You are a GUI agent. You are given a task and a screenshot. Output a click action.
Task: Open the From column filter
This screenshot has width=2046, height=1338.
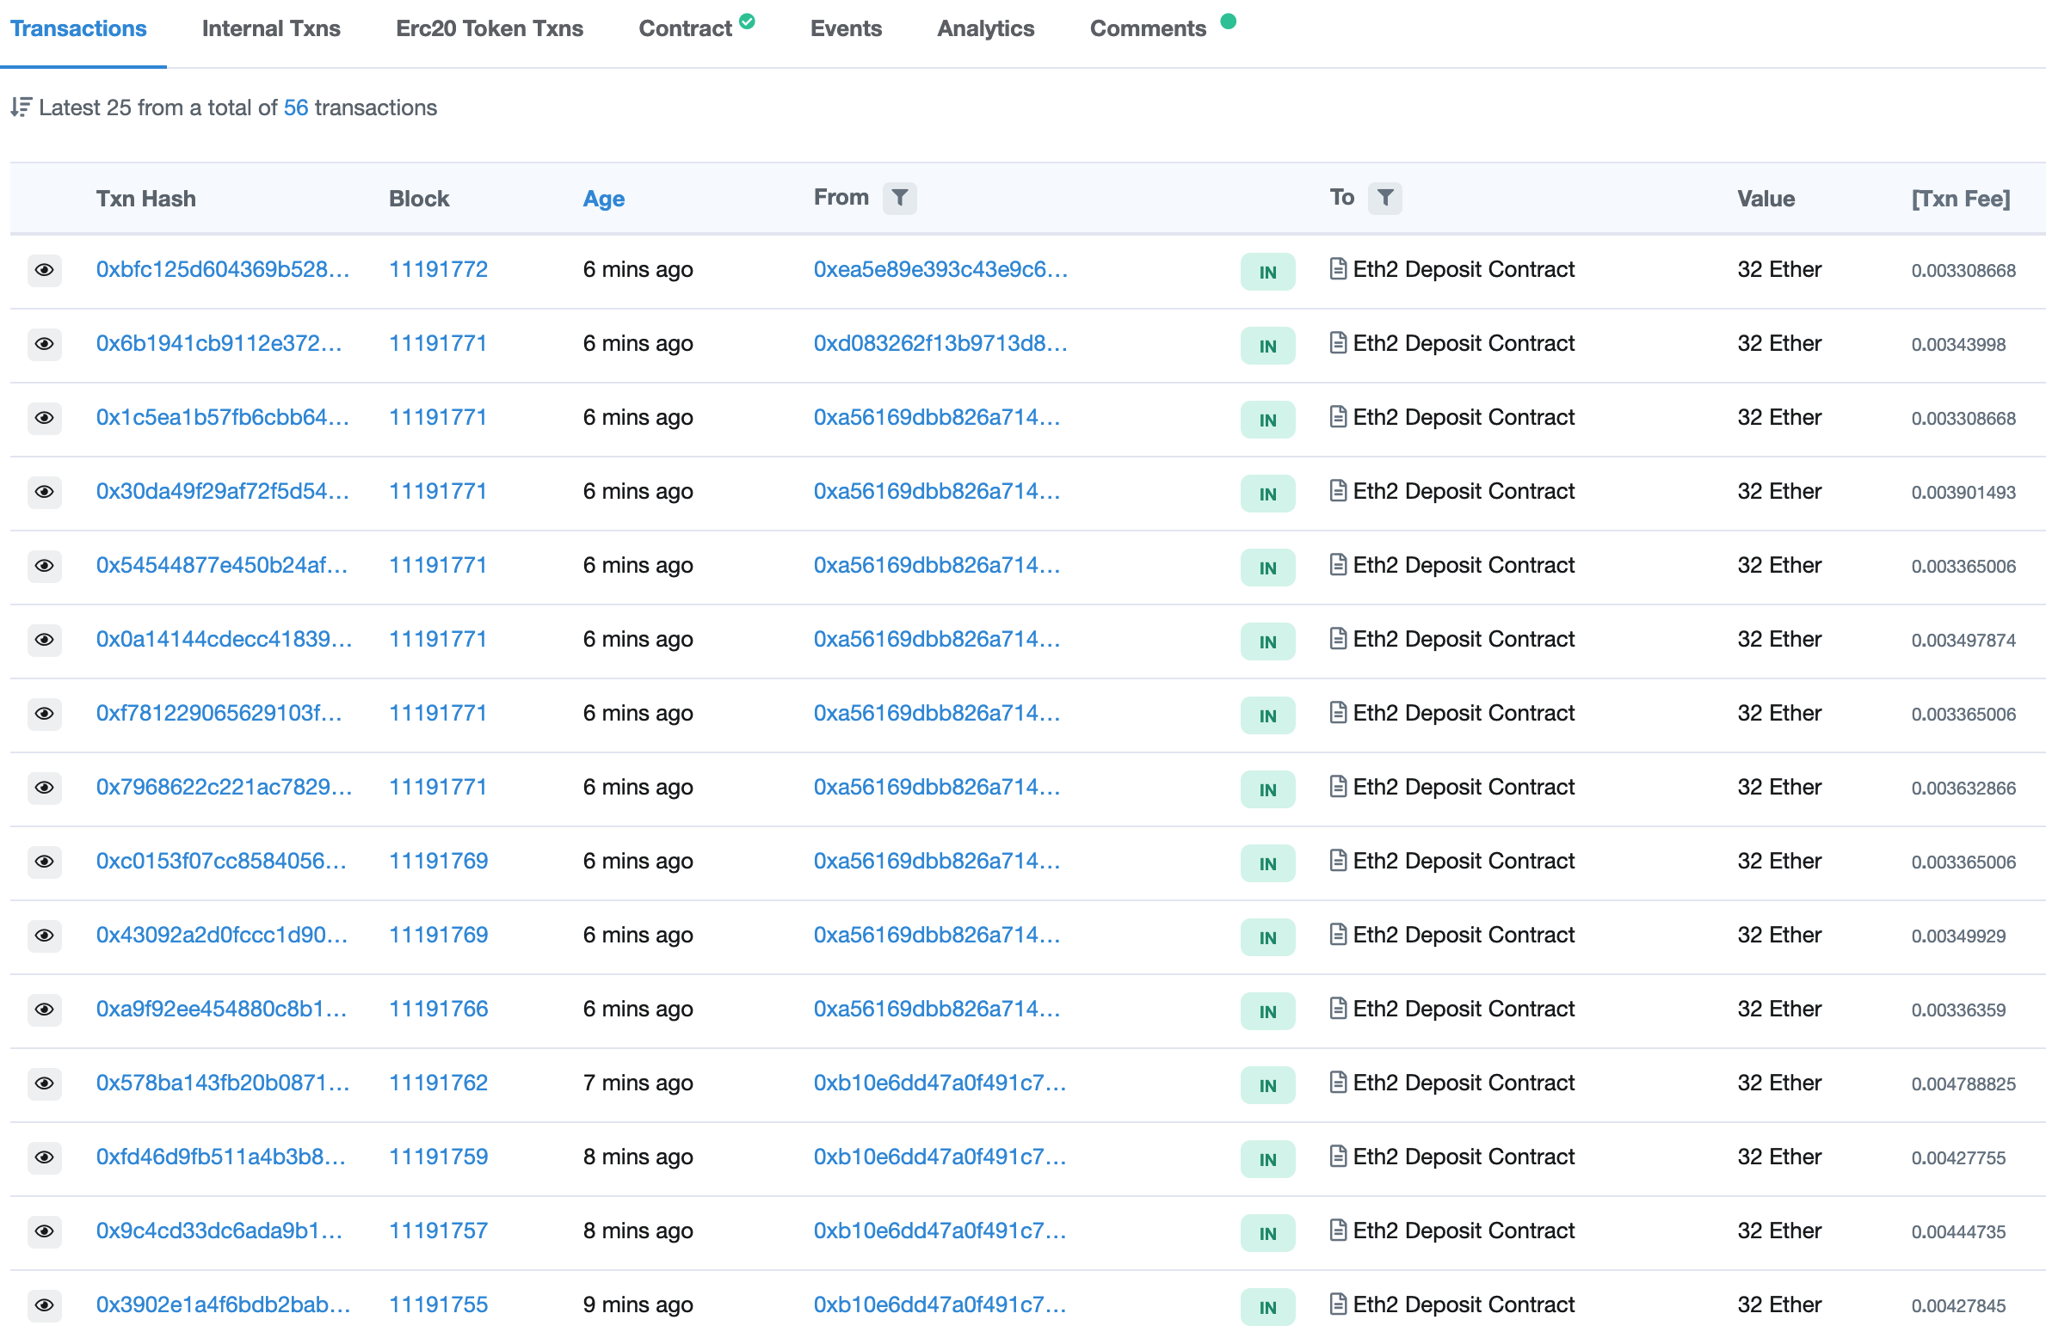click(899, 199)
